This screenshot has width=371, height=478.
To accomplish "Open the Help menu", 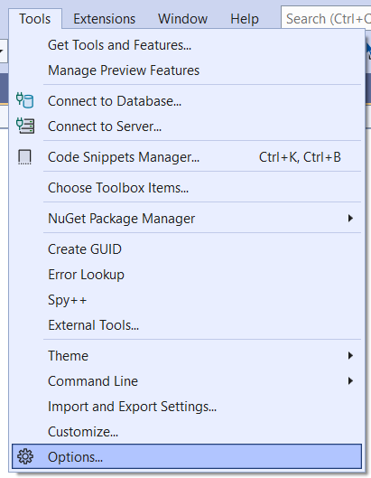I will [245, 19].
